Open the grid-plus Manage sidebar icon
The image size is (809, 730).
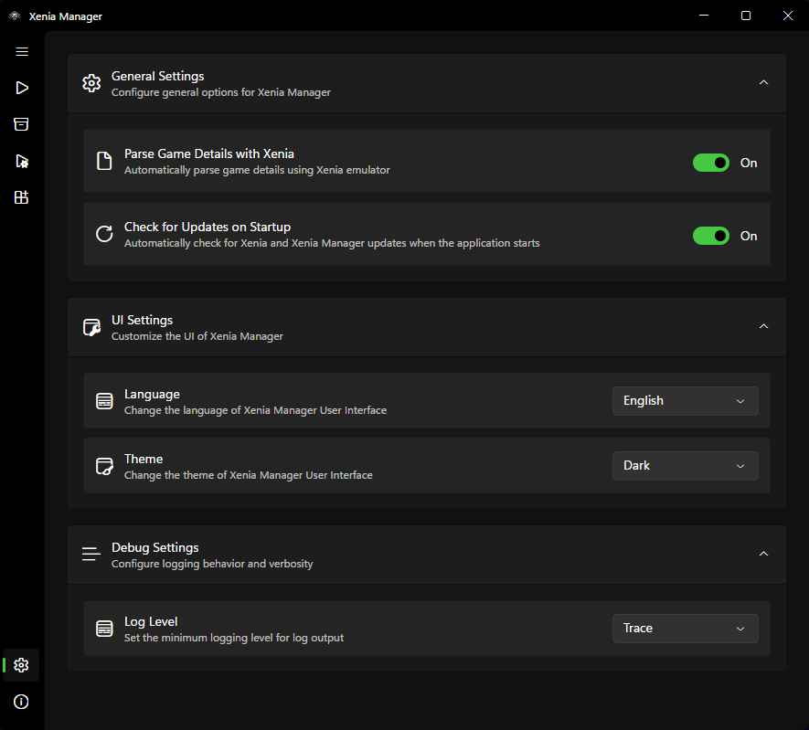pyautogui.click(x=21, y=197)
